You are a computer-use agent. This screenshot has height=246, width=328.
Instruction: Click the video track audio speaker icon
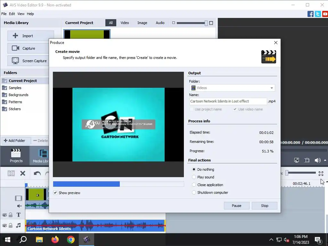pos(19,206)
